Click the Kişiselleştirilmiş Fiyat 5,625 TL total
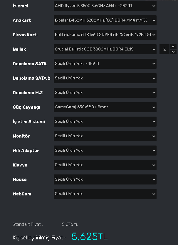The image size is (178, 245). [90, 236]
